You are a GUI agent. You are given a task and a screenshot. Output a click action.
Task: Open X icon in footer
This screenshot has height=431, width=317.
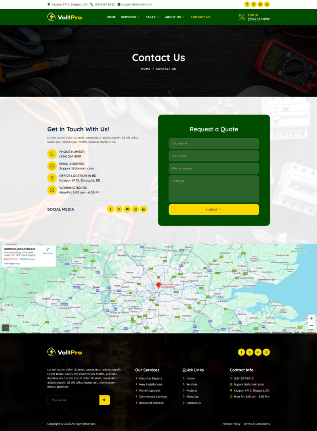(250, 352)
